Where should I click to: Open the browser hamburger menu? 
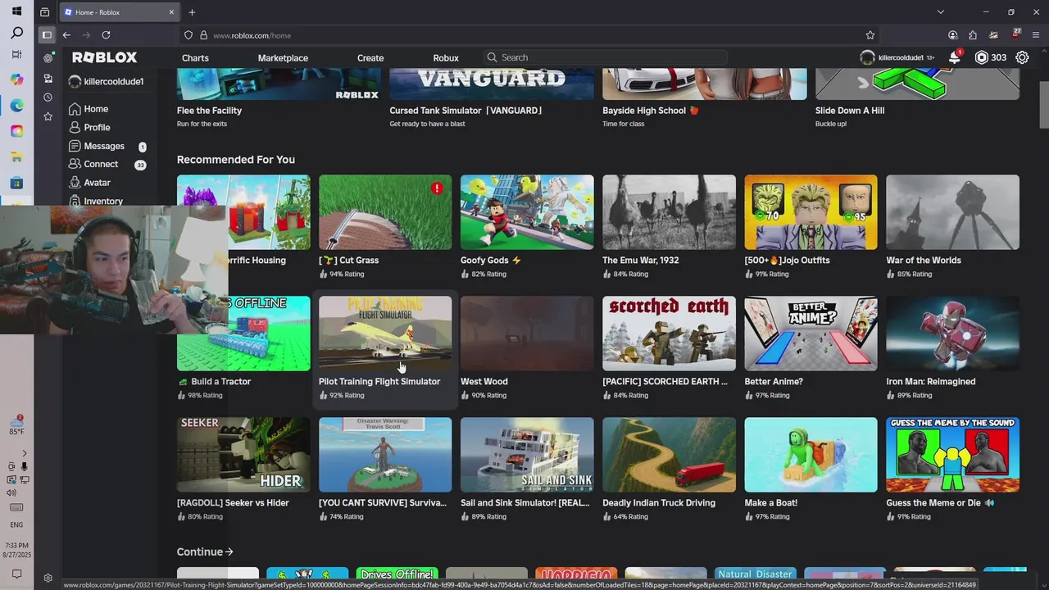[x=1036, y=35]
